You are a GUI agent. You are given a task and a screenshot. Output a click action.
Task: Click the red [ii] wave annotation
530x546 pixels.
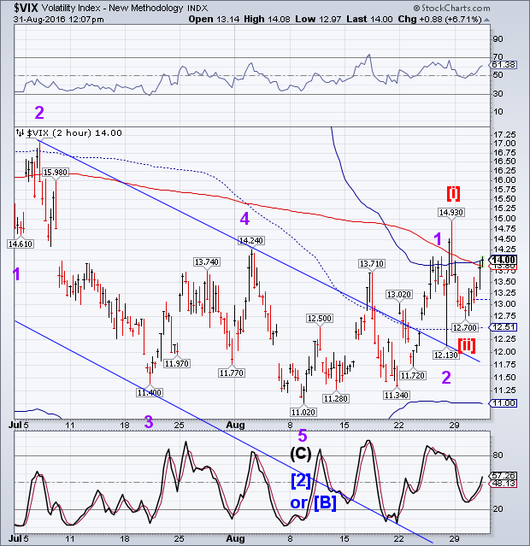(x=467, y=345)
